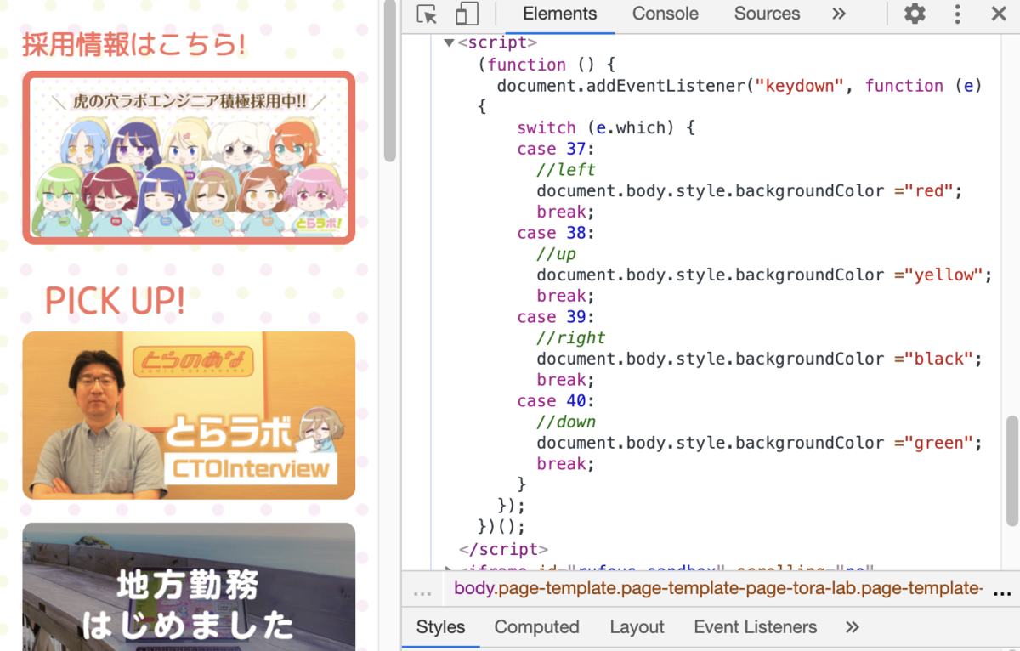
Task: Click the case 38: line
Action: click(557, 233)
